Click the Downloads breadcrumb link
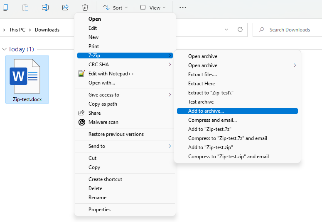 pyautogui.click(x=47, y=30)
